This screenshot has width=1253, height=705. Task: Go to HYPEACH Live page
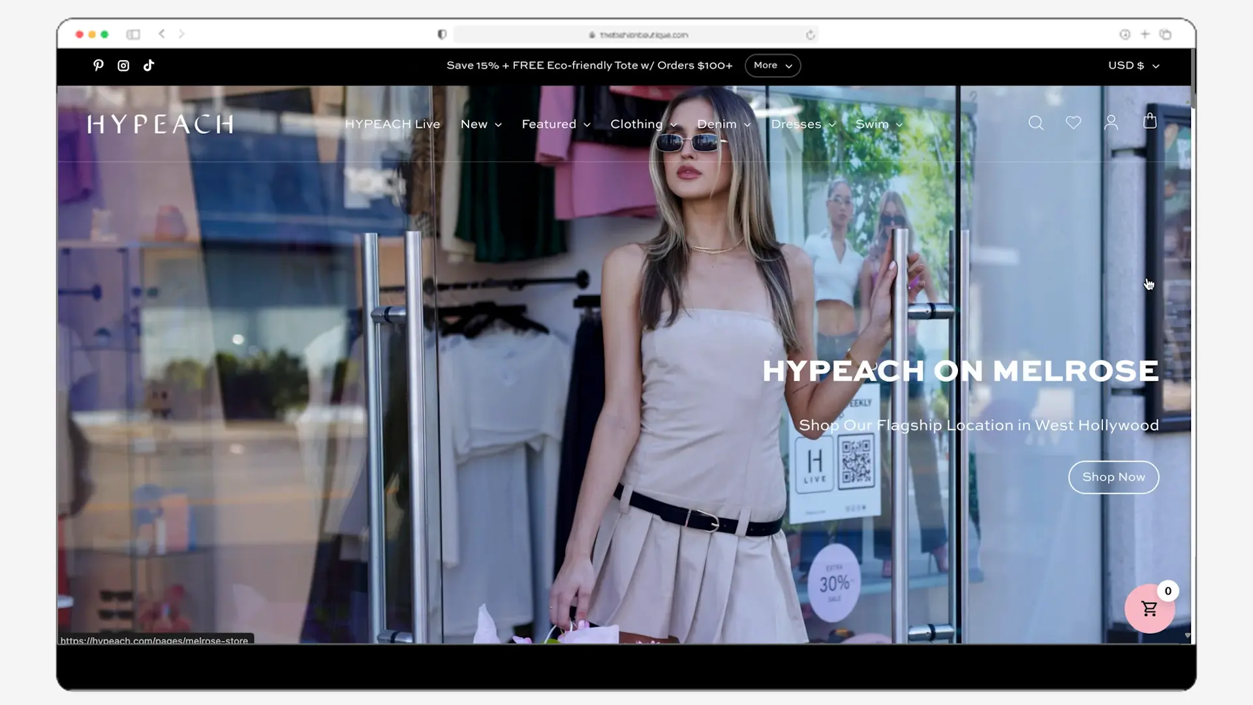[x=392, y=124]
